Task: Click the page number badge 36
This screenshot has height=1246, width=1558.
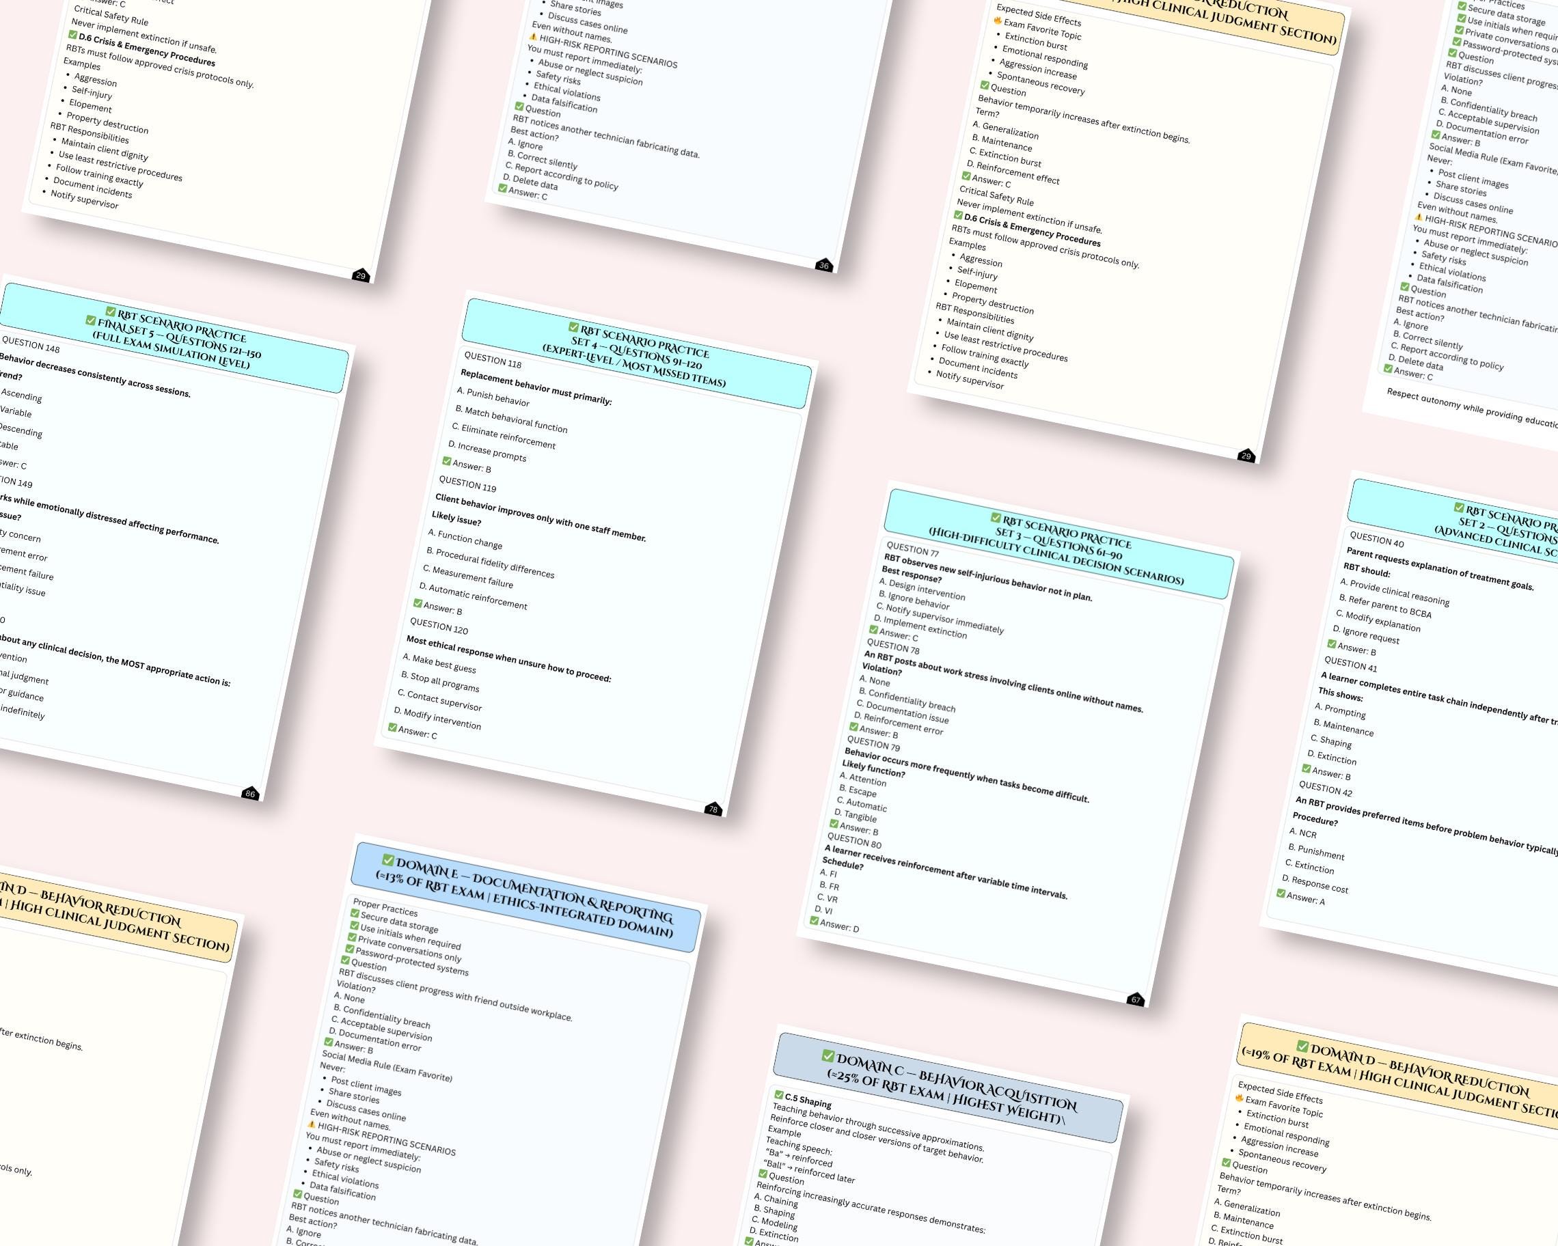Action: pos(824,265)
